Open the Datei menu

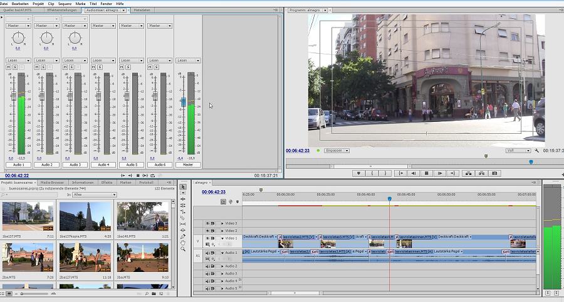click(4, 4)
